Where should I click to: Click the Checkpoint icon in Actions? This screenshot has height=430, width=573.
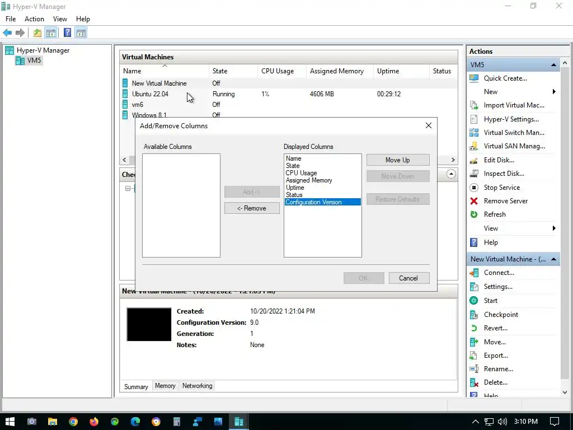pos(474,315)
